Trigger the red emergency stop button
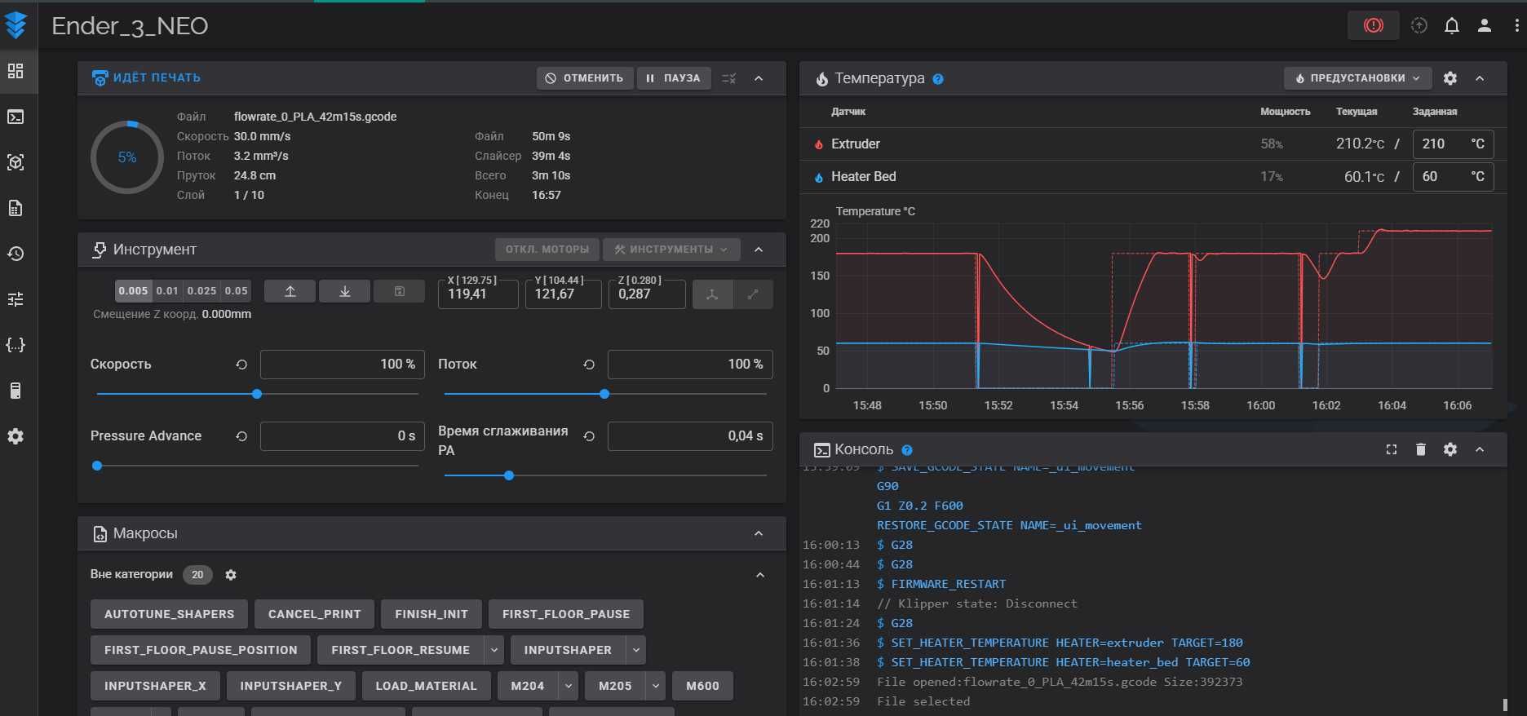The width and height of the screenshot is (1527, 716). point(1374,25)
